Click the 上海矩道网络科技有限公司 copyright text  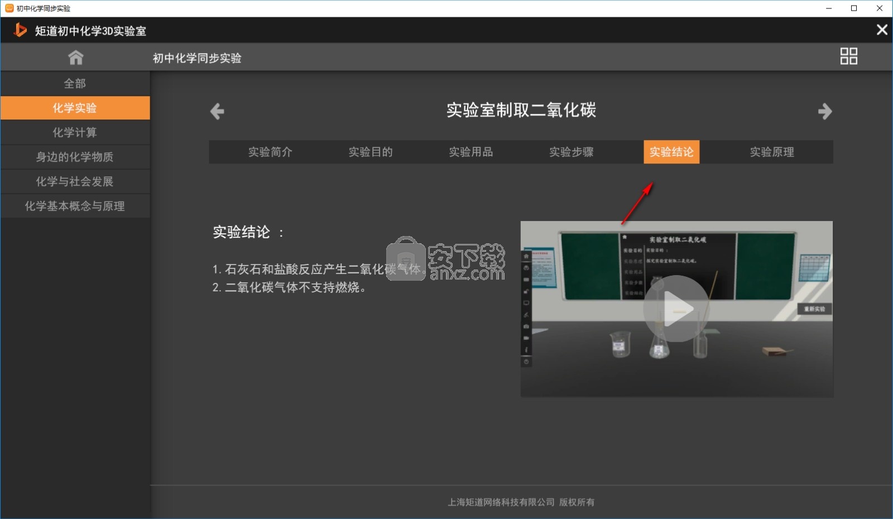click(521, 502)
